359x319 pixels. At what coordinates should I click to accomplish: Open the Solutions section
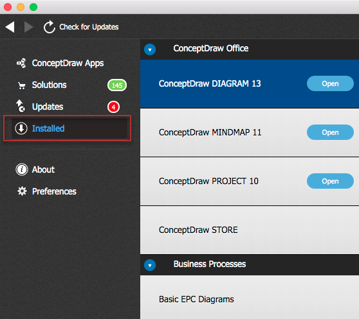50,85
